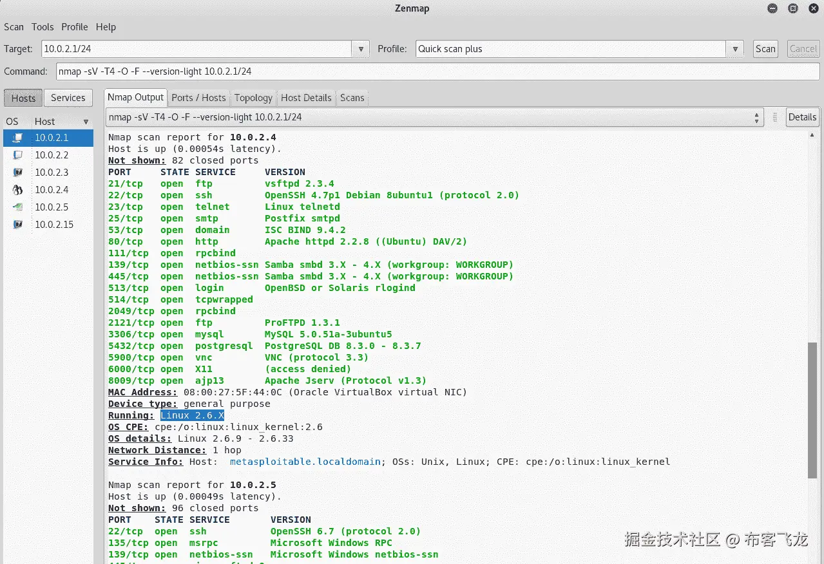
Task: Click 'ISC BIND 9.4.2' version text
Action: (305, 230)
